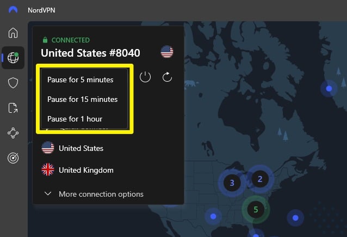Click United States #8040 server name
This screenshot has height=237, width=347.
pos(90,53)
